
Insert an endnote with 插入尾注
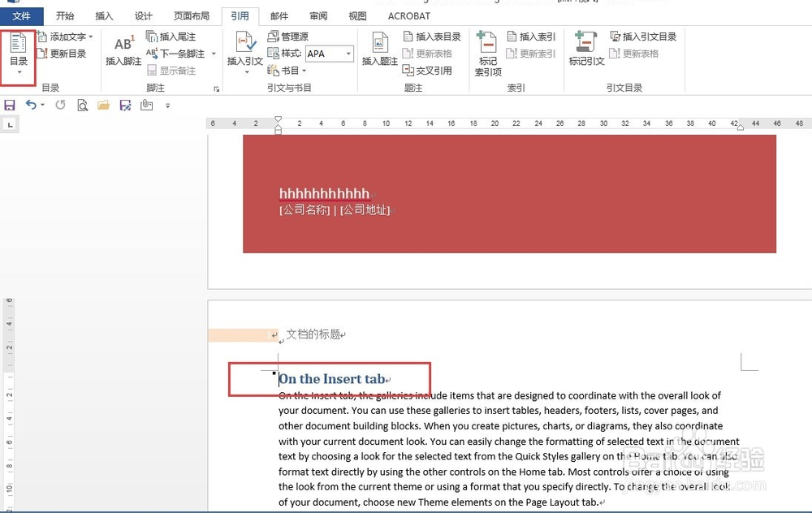pyautogui.click(x=171, y=37)
